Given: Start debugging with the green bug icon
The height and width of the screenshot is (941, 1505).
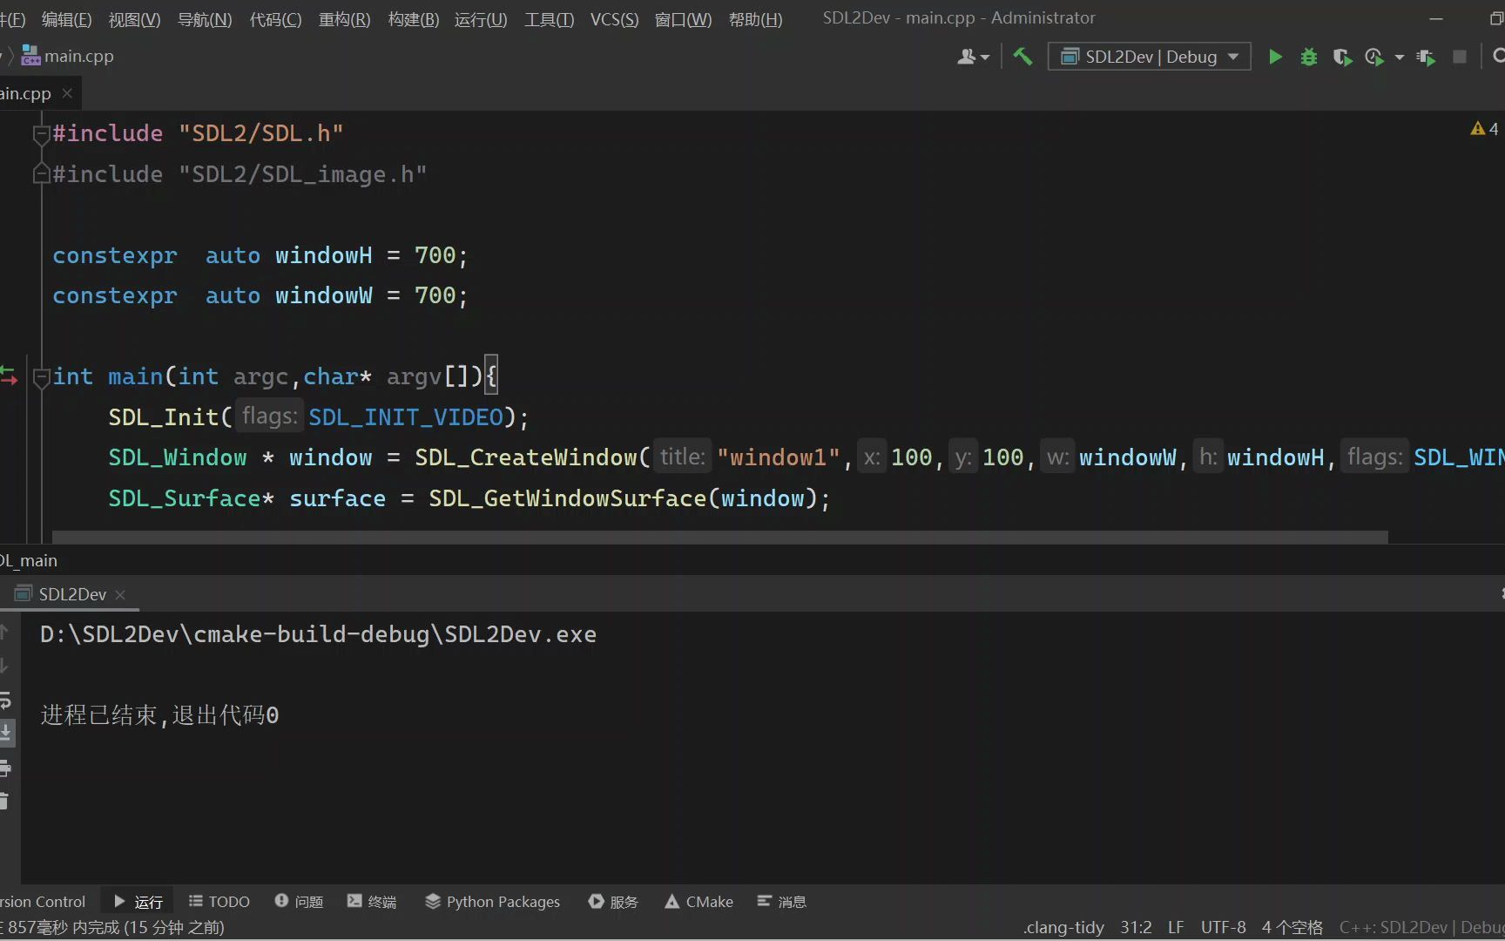Looking at the screenshot, I should [x=1308, y=57].
